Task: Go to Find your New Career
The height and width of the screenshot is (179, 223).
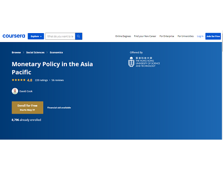Action: pos(145,36)
